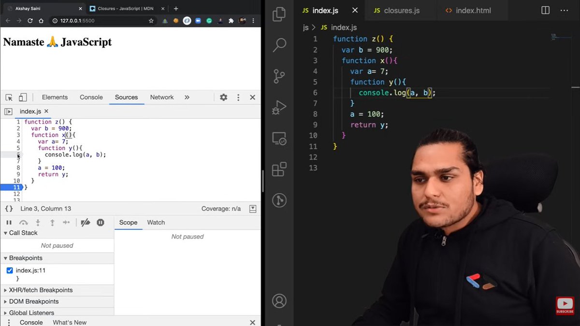The width and height of the screenshot is (580, 326).
Task: Switch to Elements tab in DevTools
Action: tap(55, 97)
